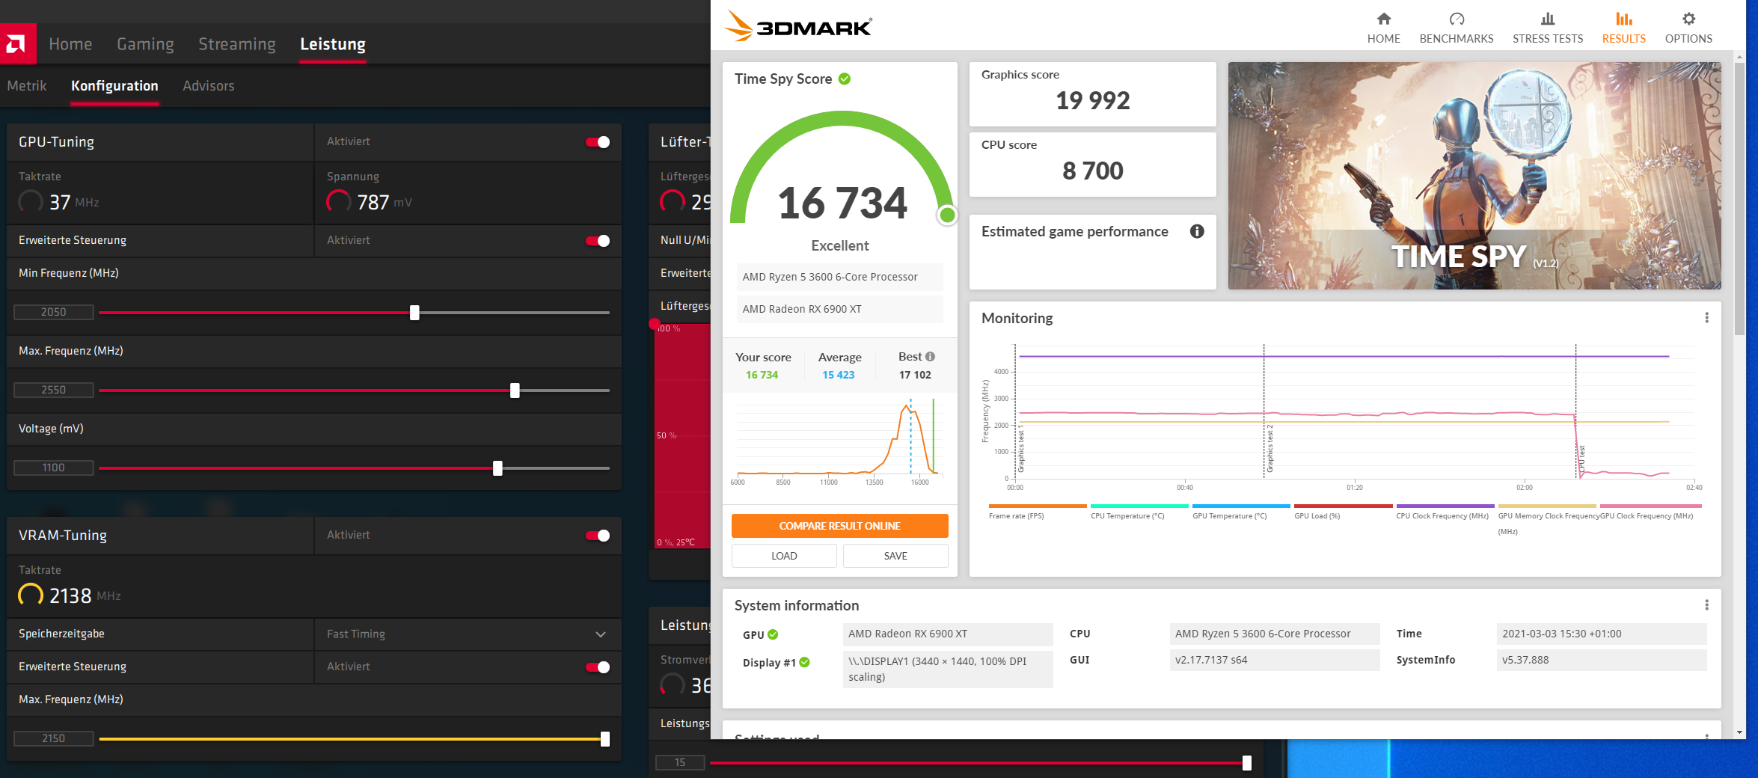Viewport: 1758px width, 778px height.
Task: Open 3DMark Benchmarks gauge icon
Action: [1456, 19]
